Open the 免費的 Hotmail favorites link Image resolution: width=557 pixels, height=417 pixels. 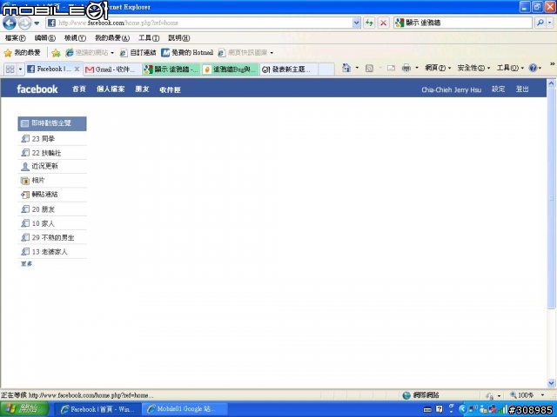(x=187, y=53)
